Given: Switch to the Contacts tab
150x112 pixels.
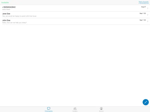Looking at the screenshot, I should tap(75, 109).
